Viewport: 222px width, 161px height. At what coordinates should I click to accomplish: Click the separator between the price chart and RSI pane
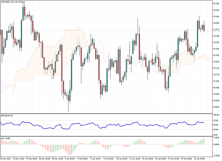[106, 114]
